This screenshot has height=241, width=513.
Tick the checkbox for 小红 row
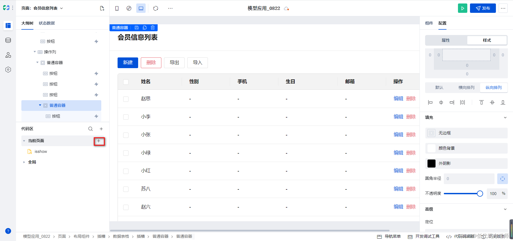tap(126, 171)
